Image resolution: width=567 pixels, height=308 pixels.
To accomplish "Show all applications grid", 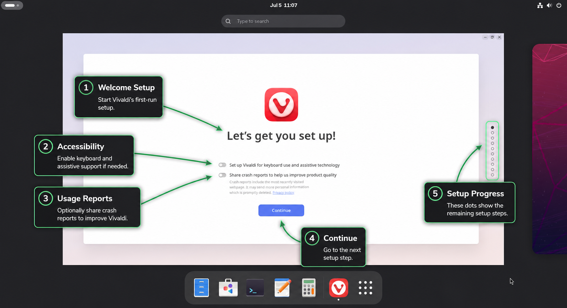I will pos(365,288).
